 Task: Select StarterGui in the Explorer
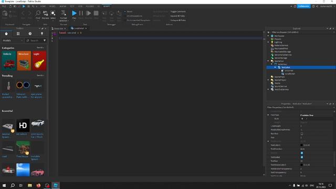point(279,61)
